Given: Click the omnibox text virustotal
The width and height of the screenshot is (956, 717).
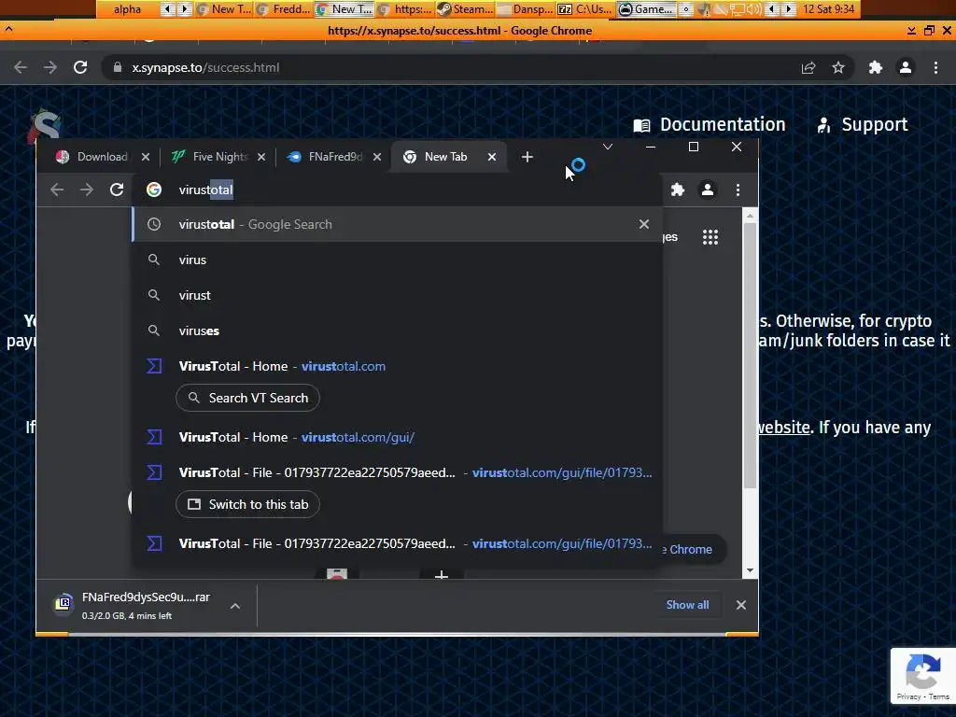Looking at the screenshot, I should 205,190.
